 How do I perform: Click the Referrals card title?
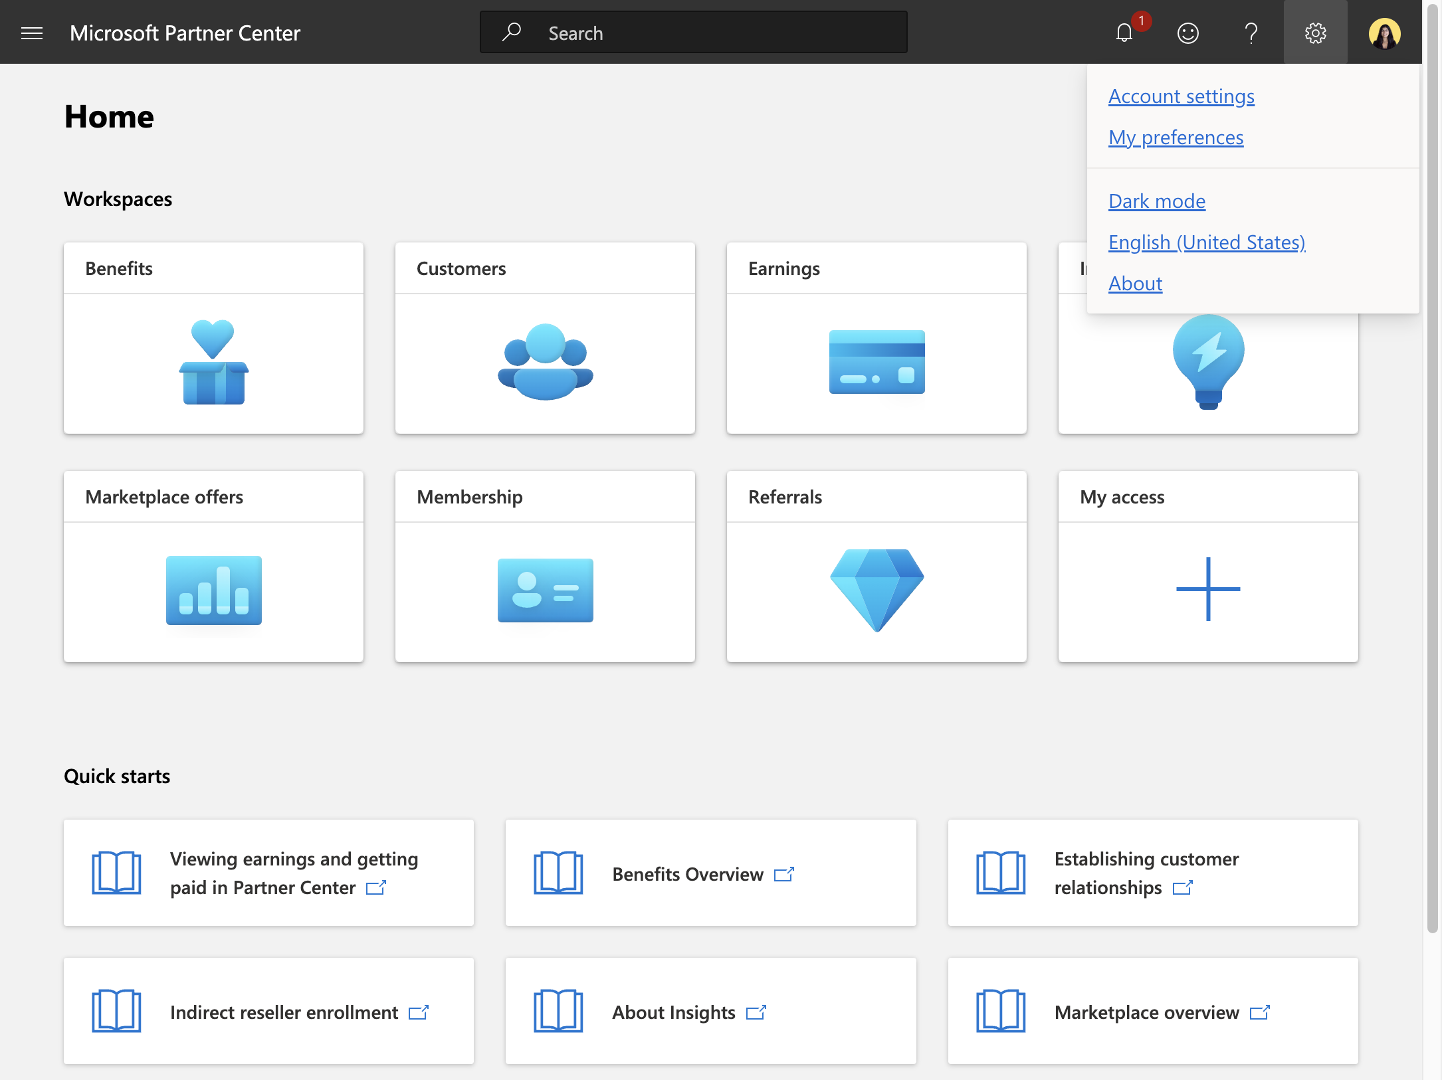coord(785,497)
